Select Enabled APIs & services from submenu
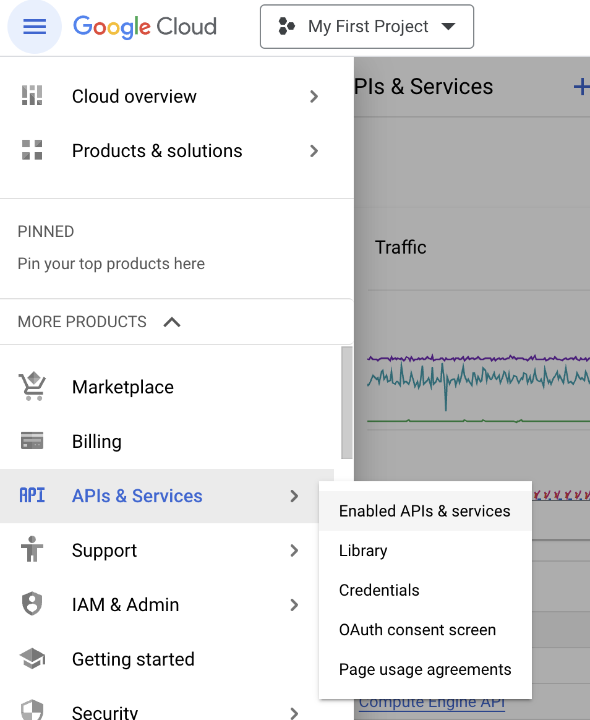 [425, 510]
